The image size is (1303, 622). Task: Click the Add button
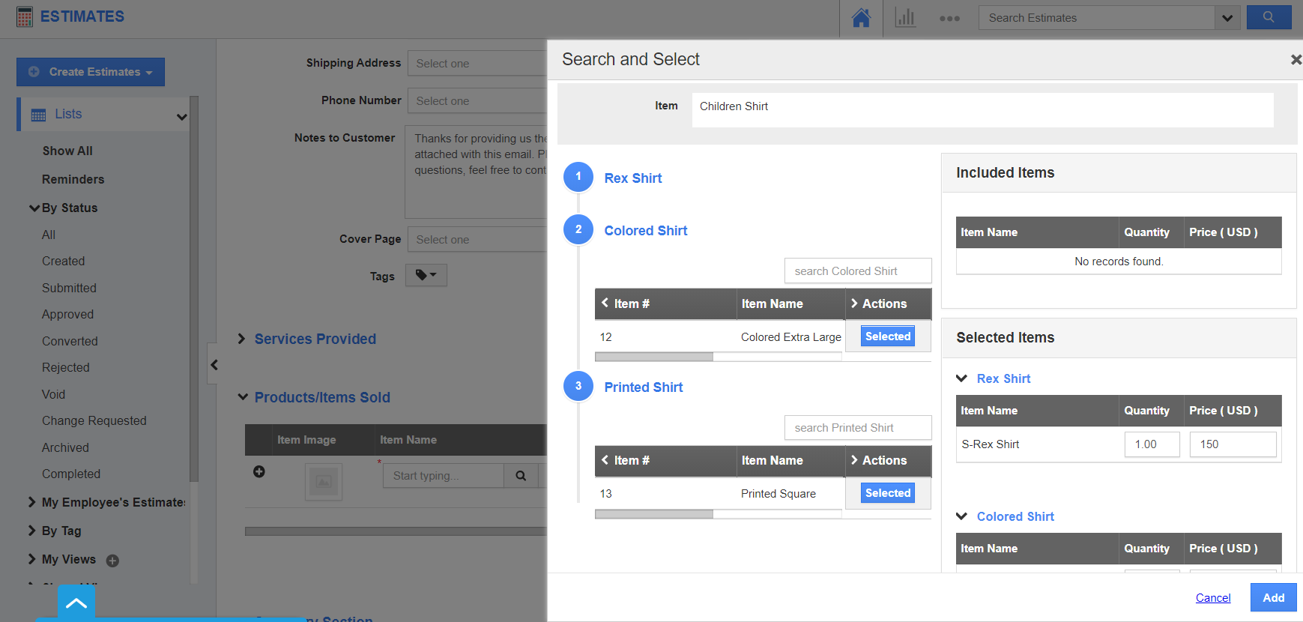tap(1272, 597)
